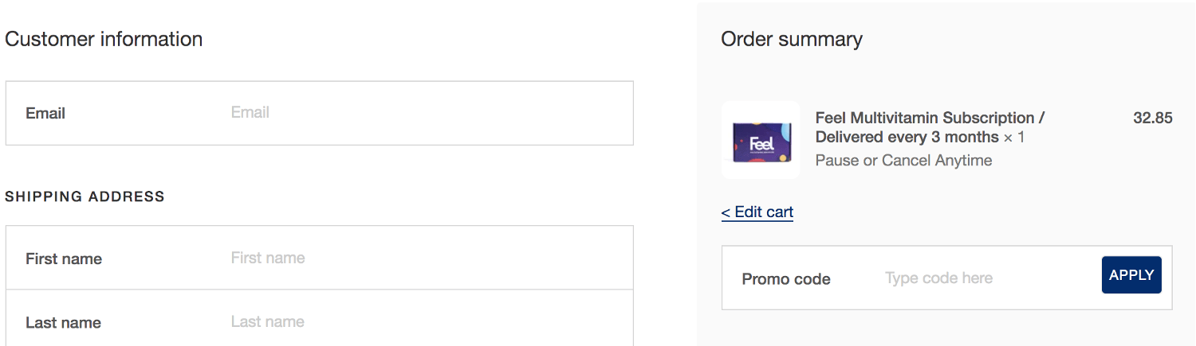Open the Edit cart link
This screenshot has height=346, width=1196.
pos(763,212)
